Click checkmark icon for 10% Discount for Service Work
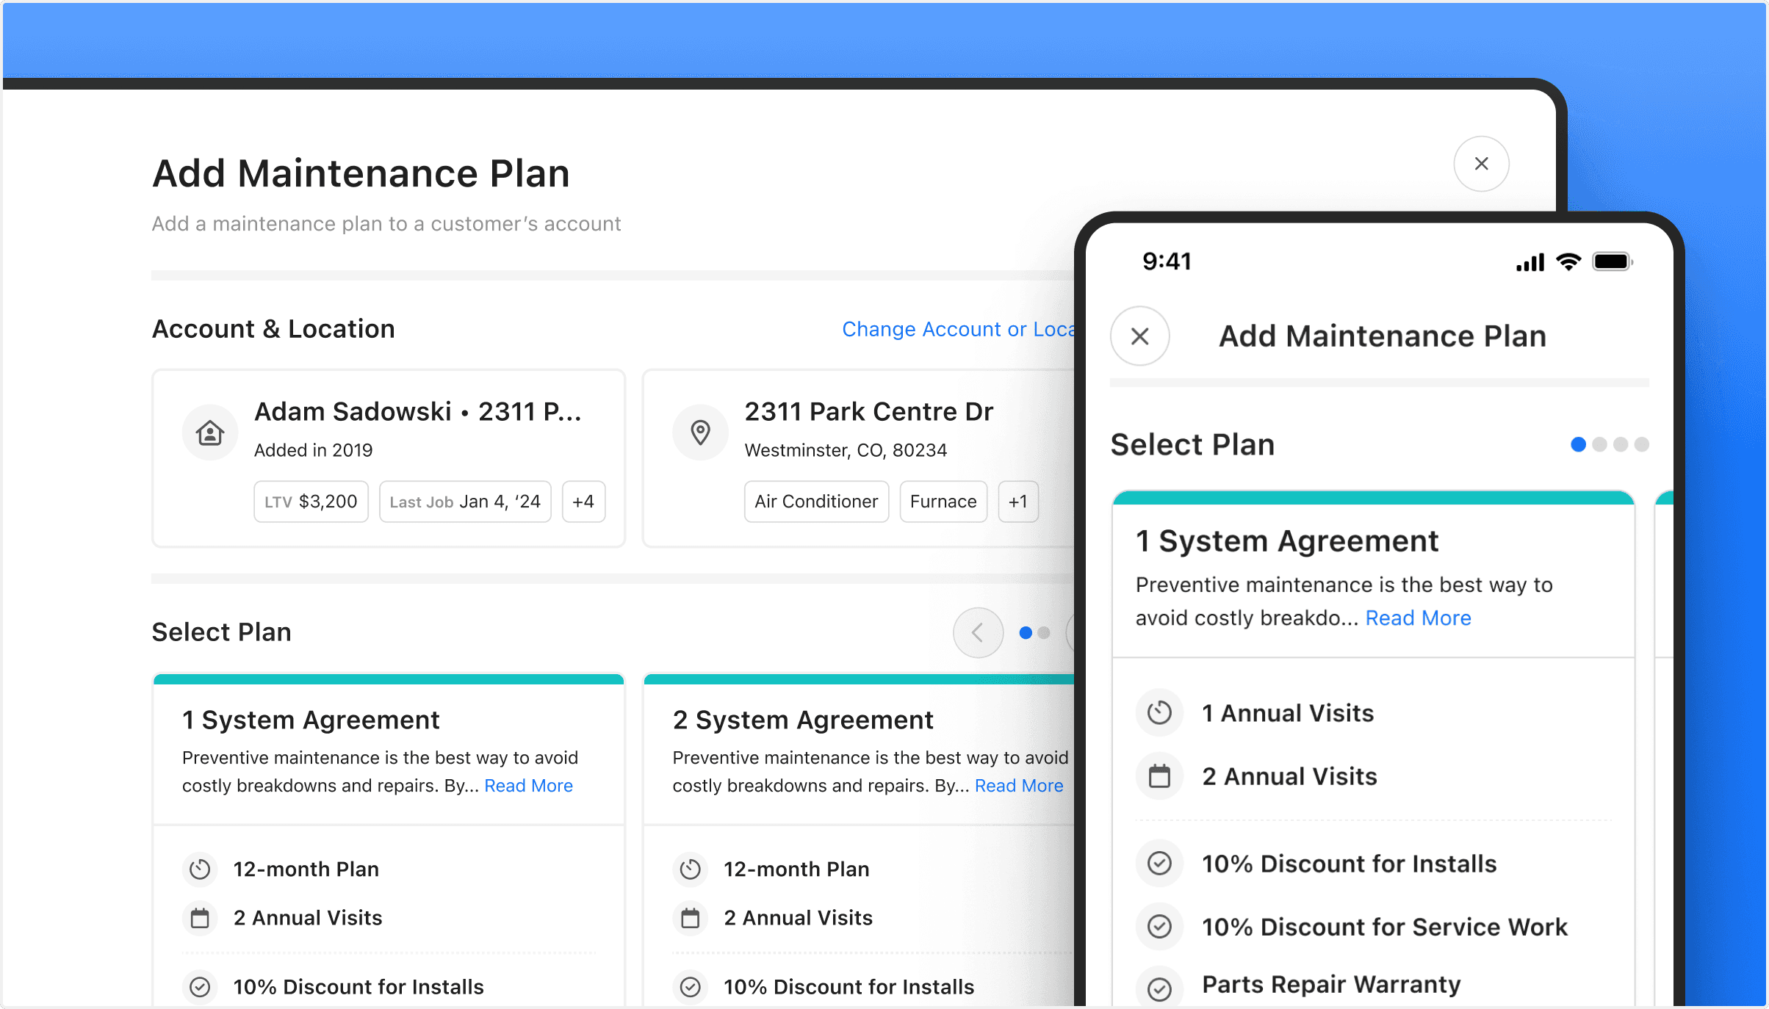Image resolution: width=1769 pixels, height=1009 pixels. tap(1159, 927)
